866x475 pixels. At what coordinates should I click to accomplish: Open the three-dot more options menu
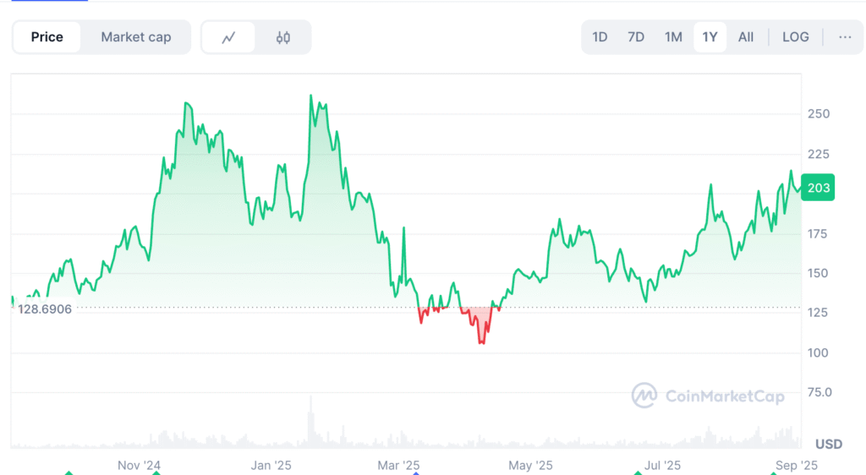click(845, 37)
